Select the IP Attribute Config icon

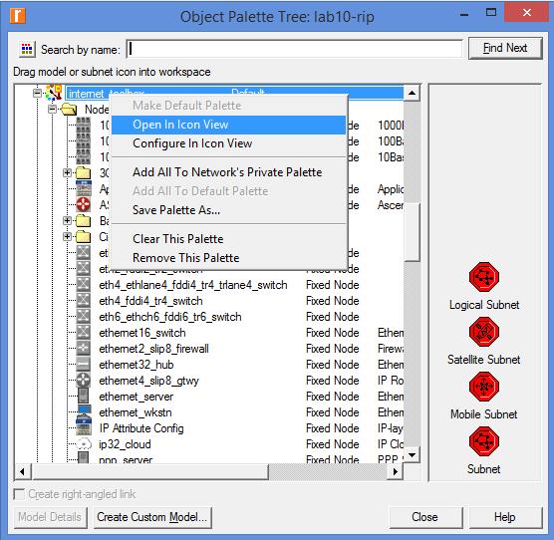click(84, 427)
